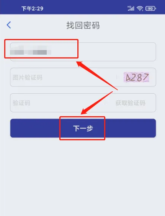Focus the blurred phone number field
Viewport: 165px width, 216px height.
pyautogui.click(x=83, y=52)
